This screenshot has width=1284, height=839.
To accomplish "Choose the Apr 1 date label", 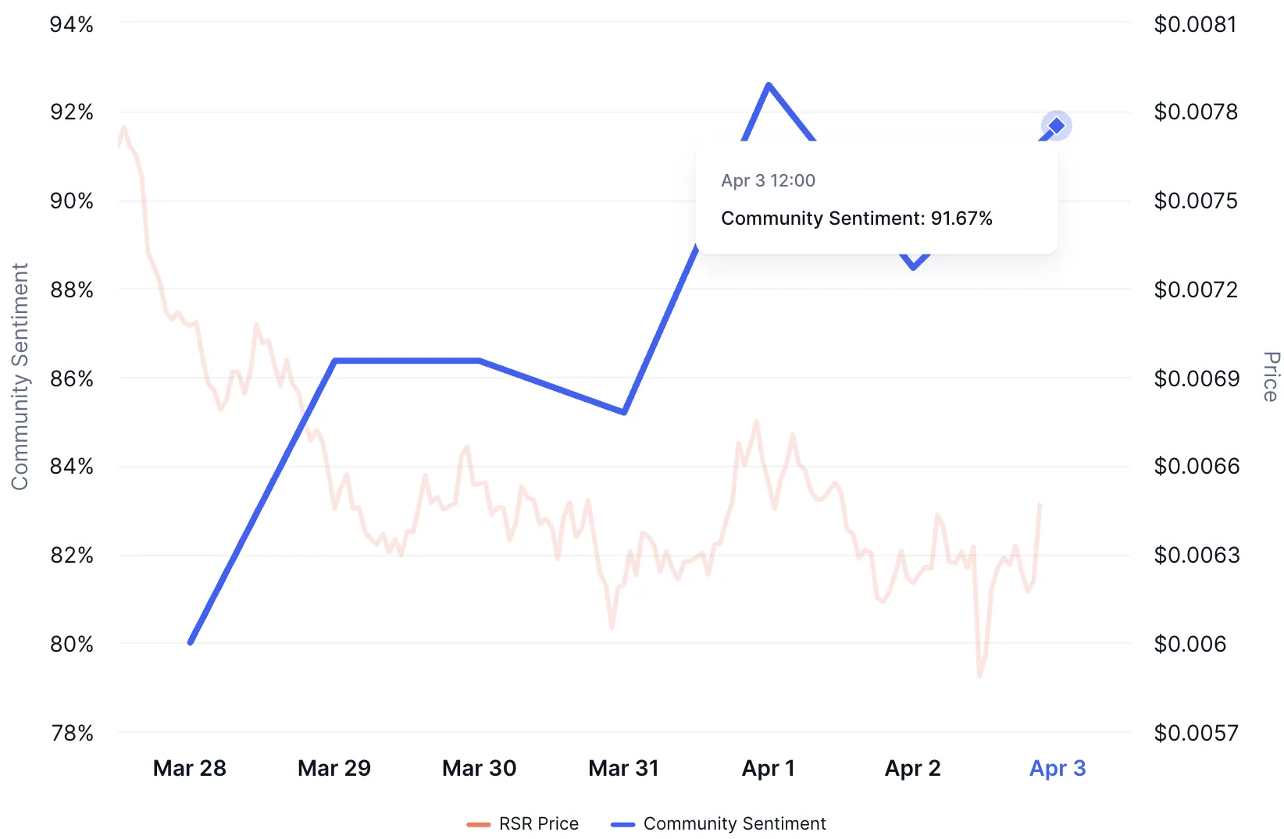I will pyautogui.click(x=769, y=768).
